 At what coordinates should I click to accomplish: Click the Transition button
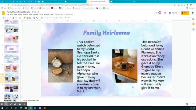(x=68, y=18)
